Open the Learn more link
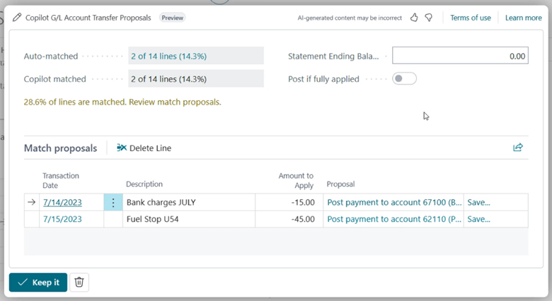Image resolution: width=552 pixels, height=301 pixels. tap(523, 18)
